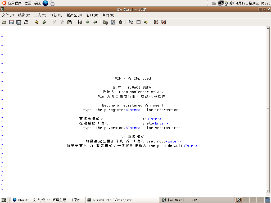Launch the mail client panel icon
Image resolution: width=271 pixels, height=203 pixels.
pyautogui.click(x=52, y=3)
